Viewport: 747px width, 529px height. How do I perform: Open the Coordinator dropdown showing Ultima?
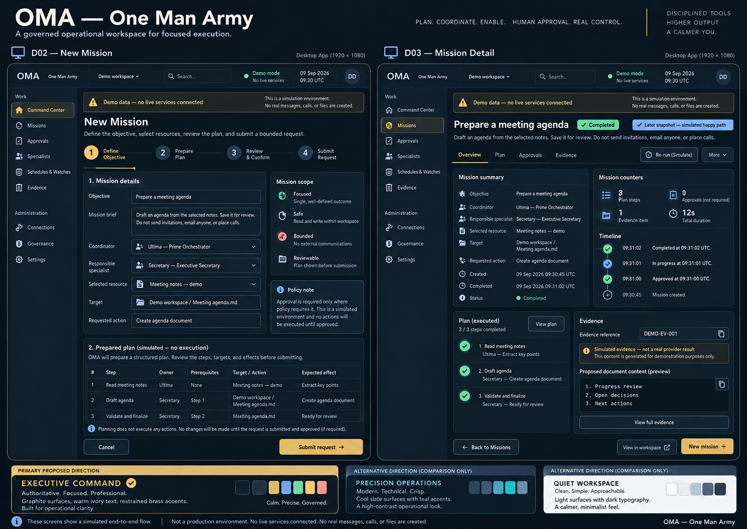[196, 247]
